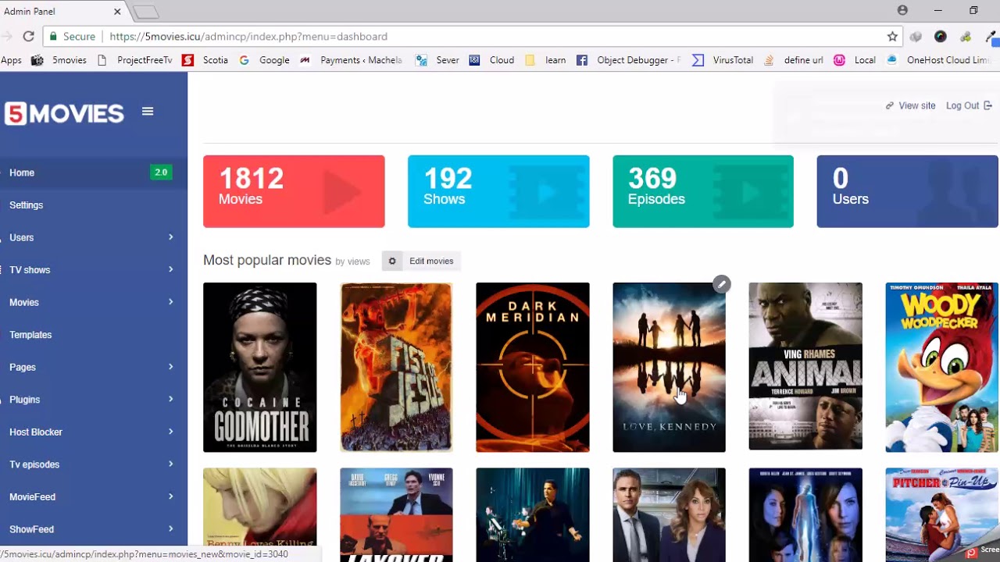The height and width of the screenshot is (562, 1000).
Task: Expand the TV shows sidebar menu
Action: (x=94, y=270)
